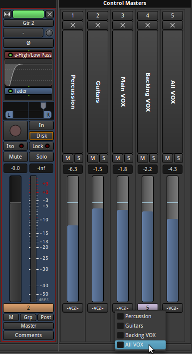The width and height of the screenshot is (192, 354).
Task: Click the Gtr 2 gain fader
Action: (x=15, y=239)
